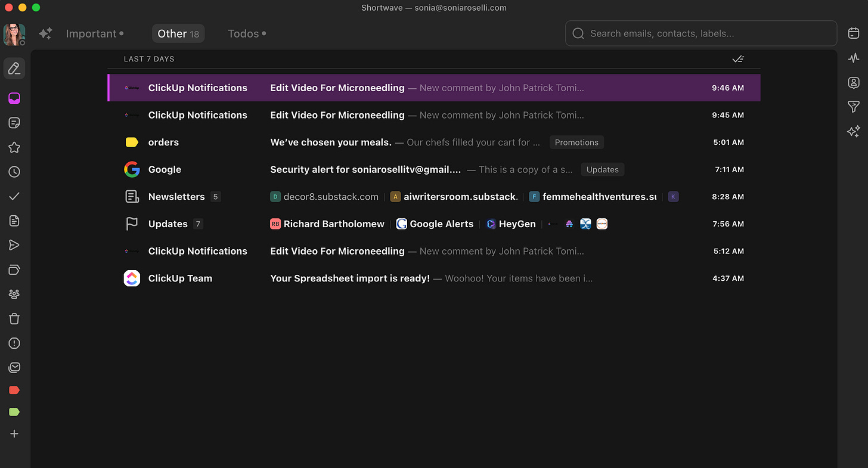Expand the Updates bundle row
The height and width of the screenshot is (468, 868).
pyautogui.click(x=434, y=224)
